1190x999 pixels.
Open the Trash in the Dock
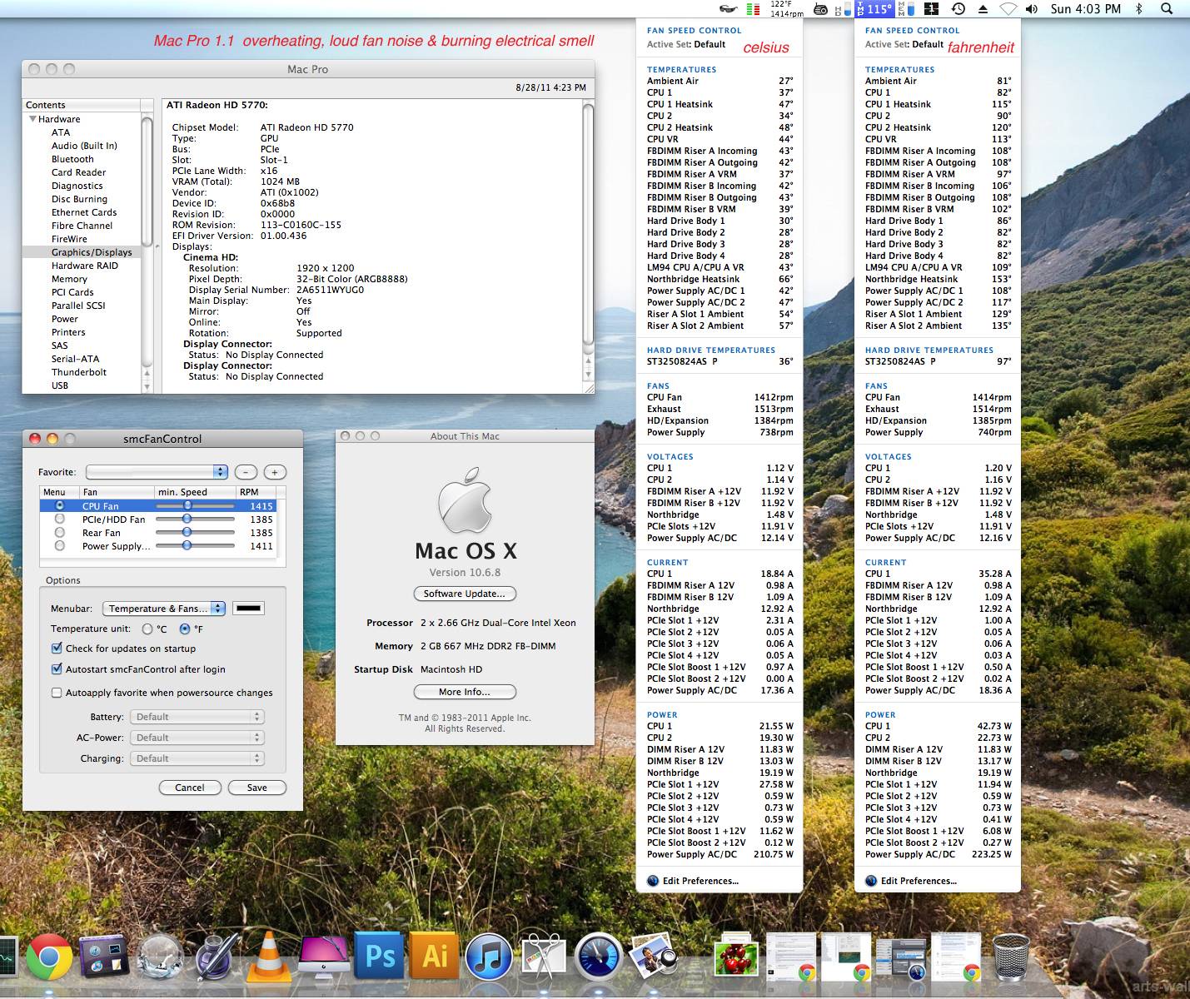click(1011, 957)
